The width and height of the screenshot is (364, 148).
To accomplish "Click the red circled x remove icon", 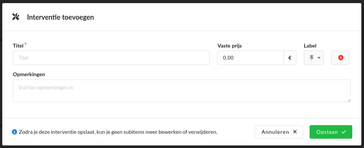I will coord(341,58).
